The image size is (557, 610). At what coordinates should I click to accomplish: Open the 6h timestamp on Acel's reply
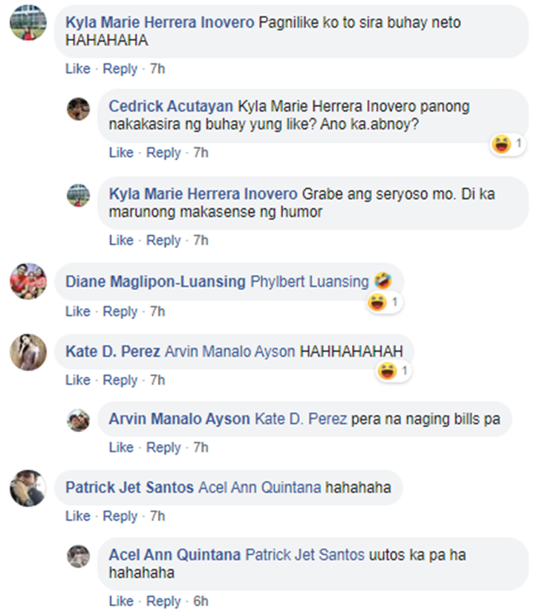(x=201, y=601)
